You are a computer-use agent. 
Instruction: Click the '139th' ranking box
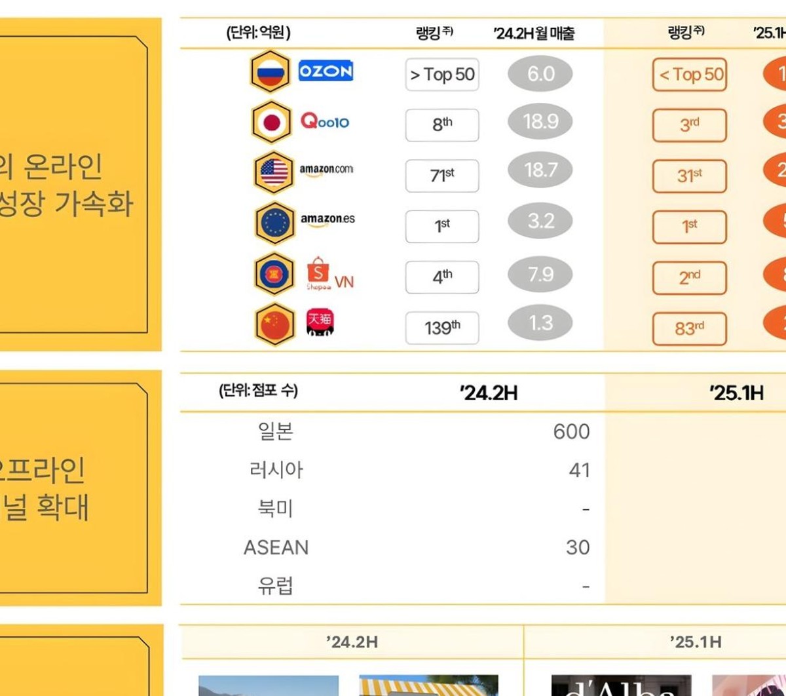point(442,328)
